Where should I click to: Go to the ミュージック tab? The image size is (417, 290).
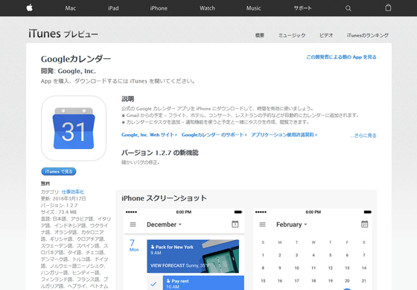coord(292,35)
